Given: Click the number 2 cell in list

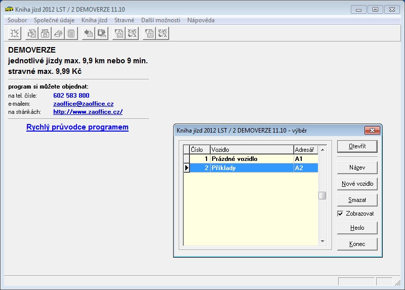Looking at the screenshot, I should coord(200,168).
